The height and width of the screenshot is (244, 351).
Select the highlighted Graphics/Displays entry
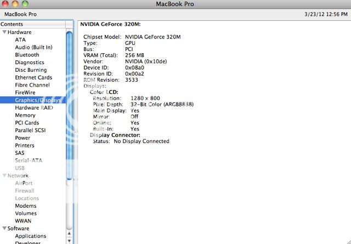coord(33,100)
